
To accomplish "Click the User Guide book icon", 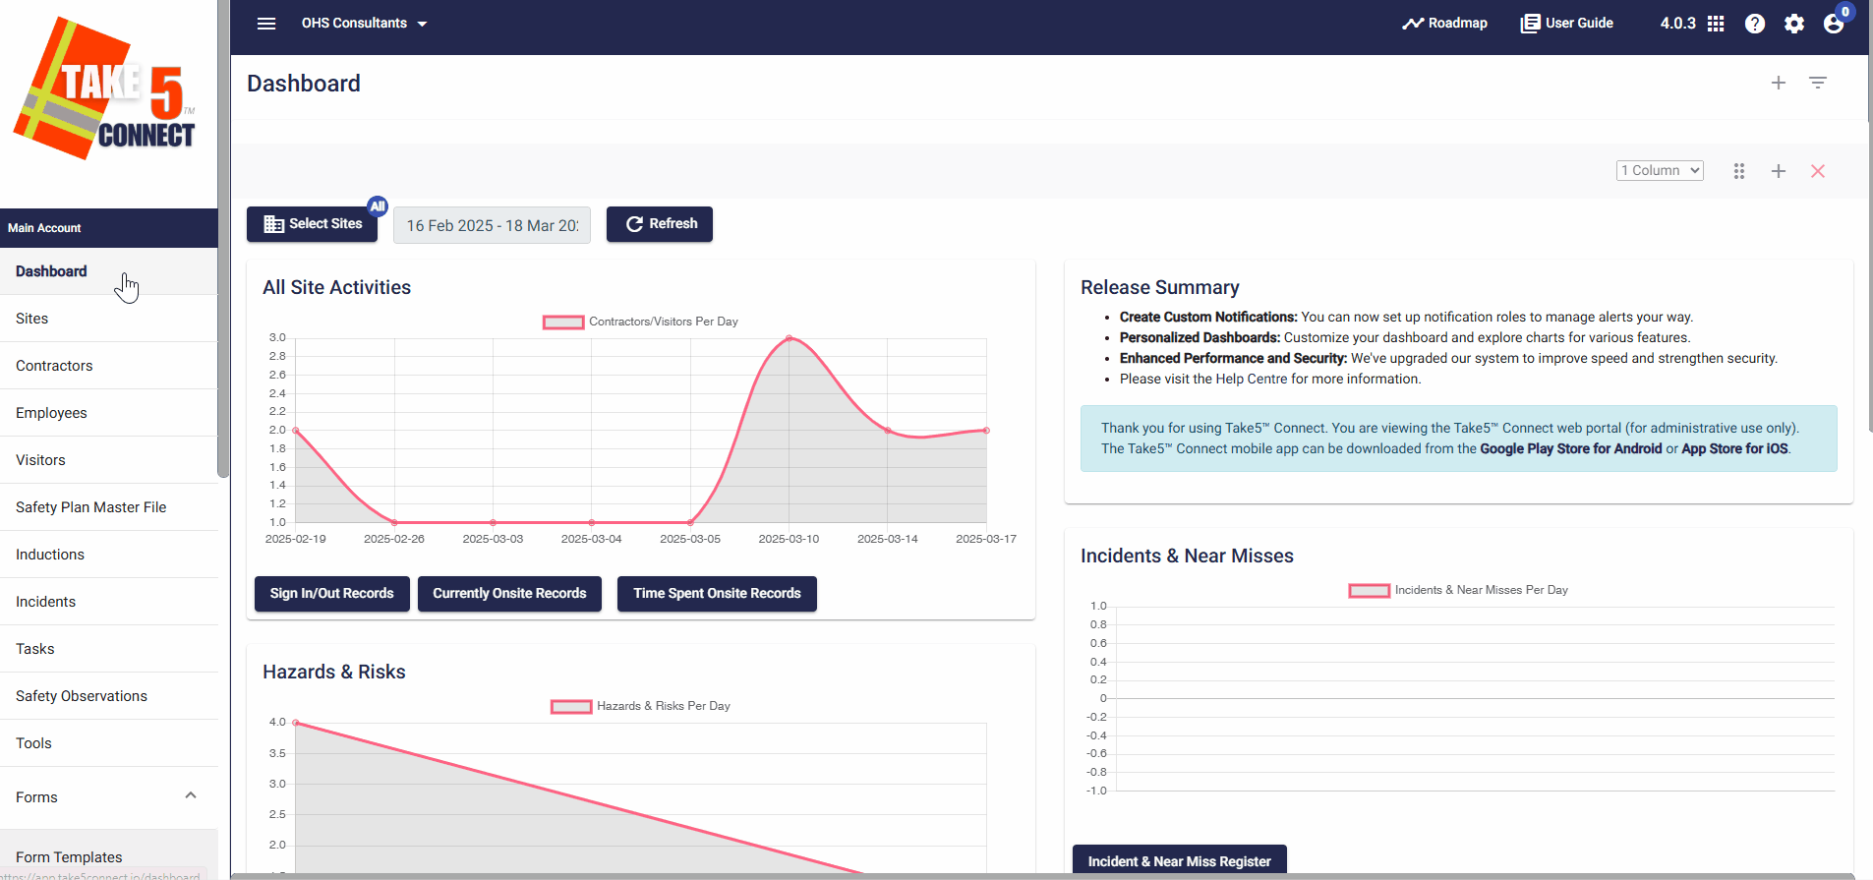I will [x=1530, y=24].
